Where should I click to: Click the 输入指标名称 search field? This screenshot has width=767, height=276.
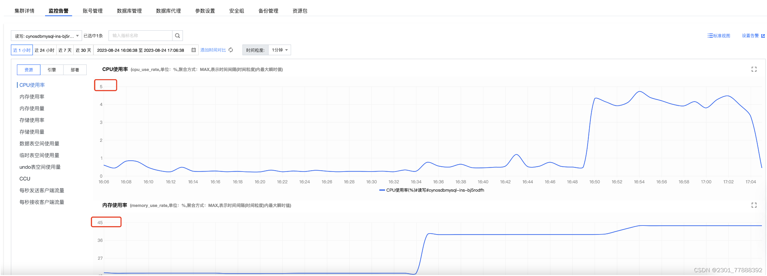coord(141,36)
